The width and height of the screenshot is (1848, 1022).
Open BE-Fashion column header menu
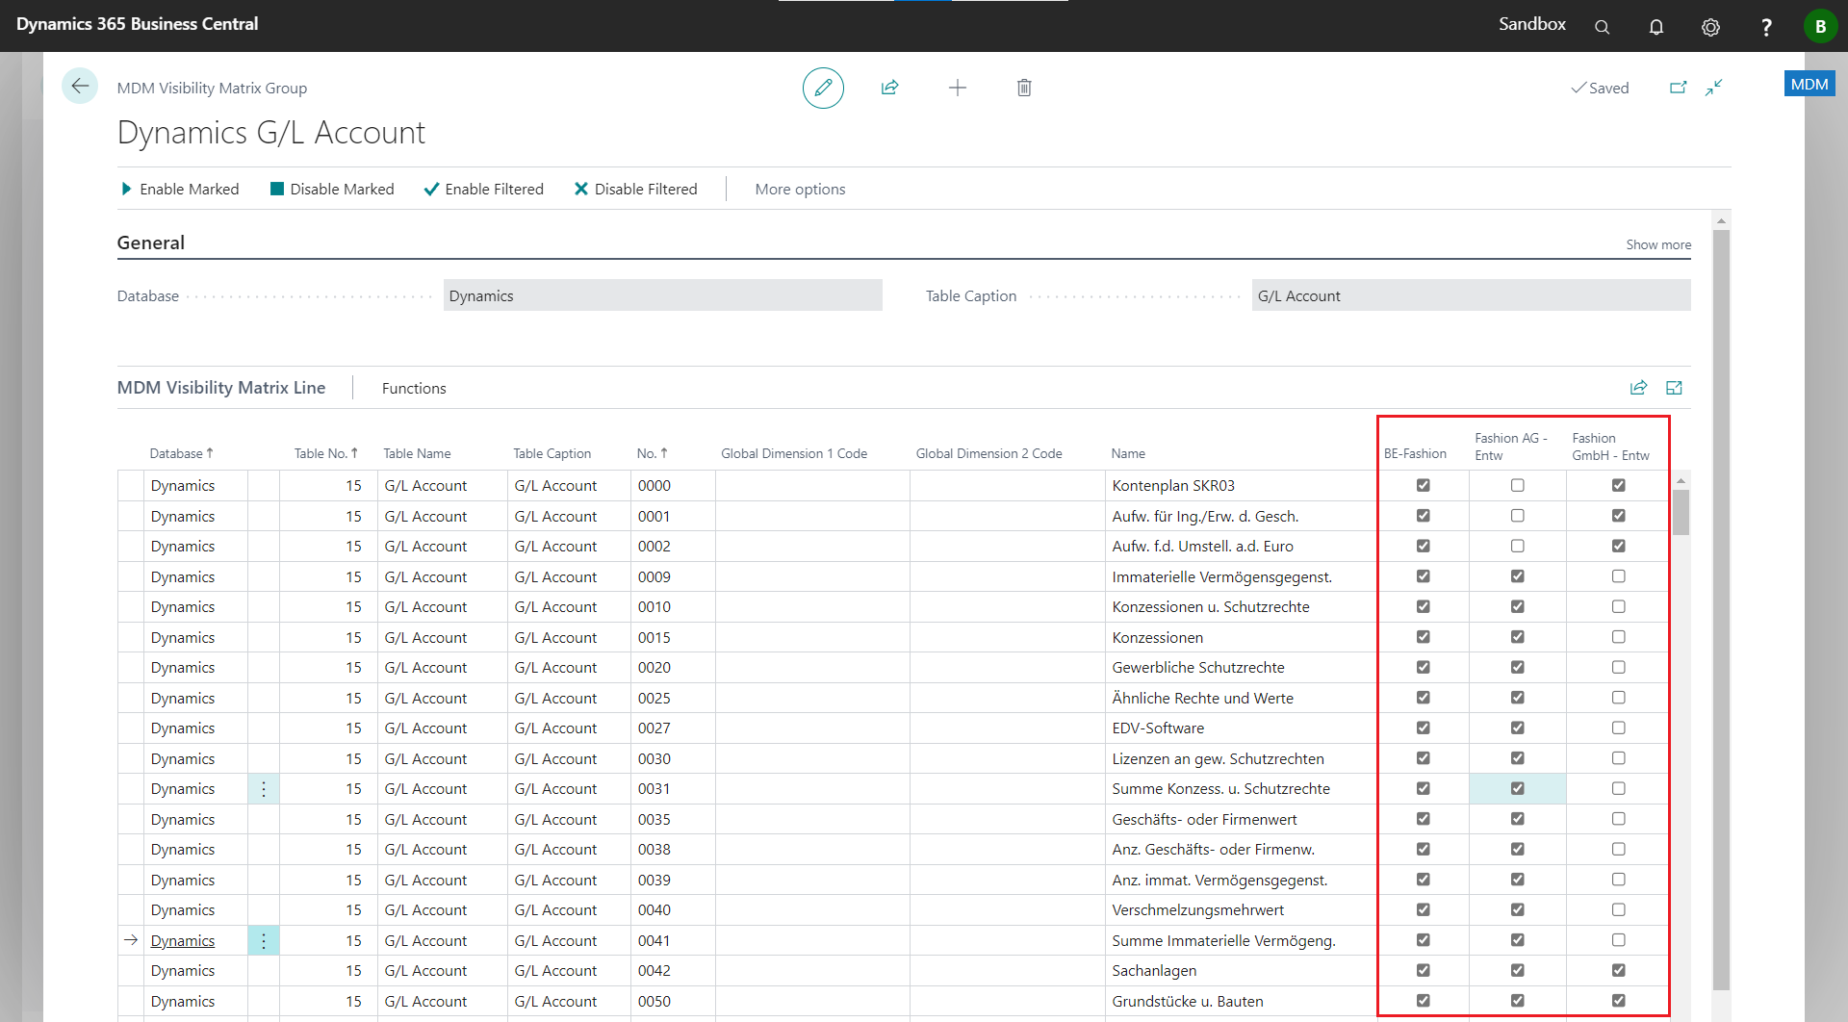[1415, 453]
